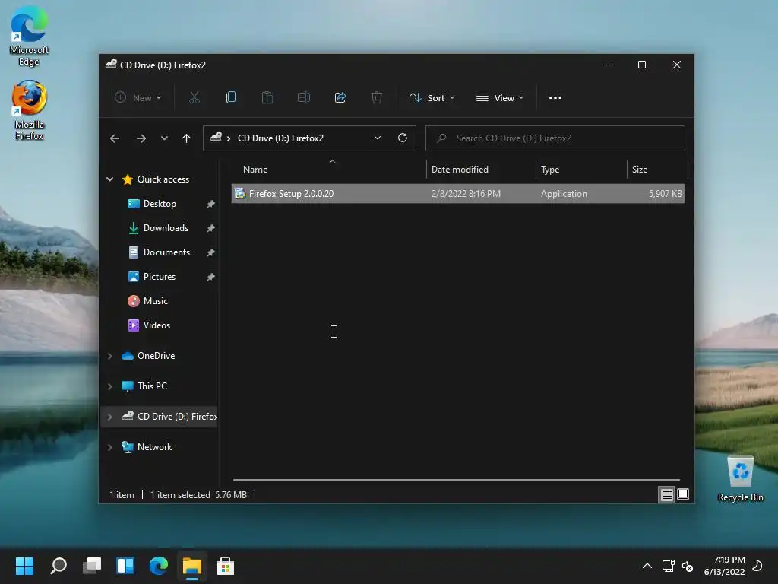The image size is (778, 584).
Task: Open Microsoft Store from taskbar
Action: (225, 566)
